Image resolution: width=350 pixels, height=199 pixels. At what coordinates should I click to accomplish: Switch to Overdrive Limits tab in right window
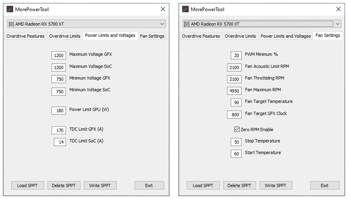point(240,36)
